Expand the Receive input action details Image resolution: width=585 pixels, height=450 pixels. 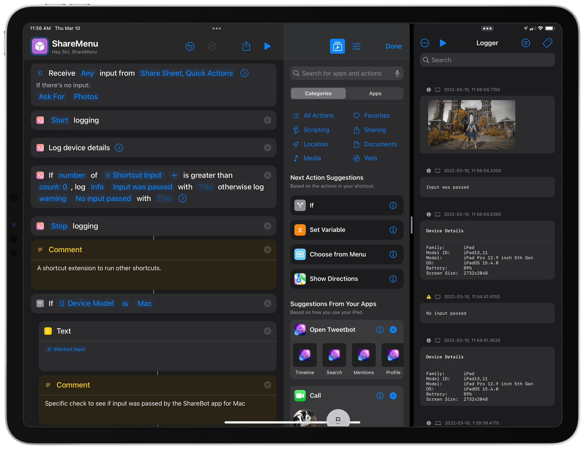244,73
